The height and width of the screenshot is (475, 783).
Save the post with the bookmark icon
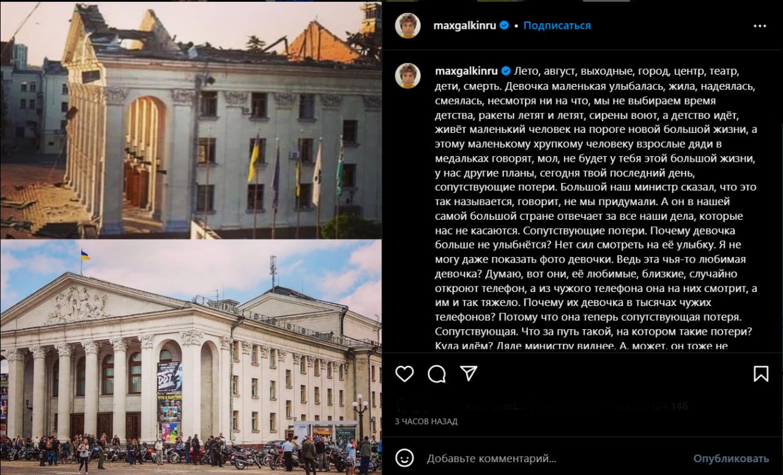(x=761, y=373)
